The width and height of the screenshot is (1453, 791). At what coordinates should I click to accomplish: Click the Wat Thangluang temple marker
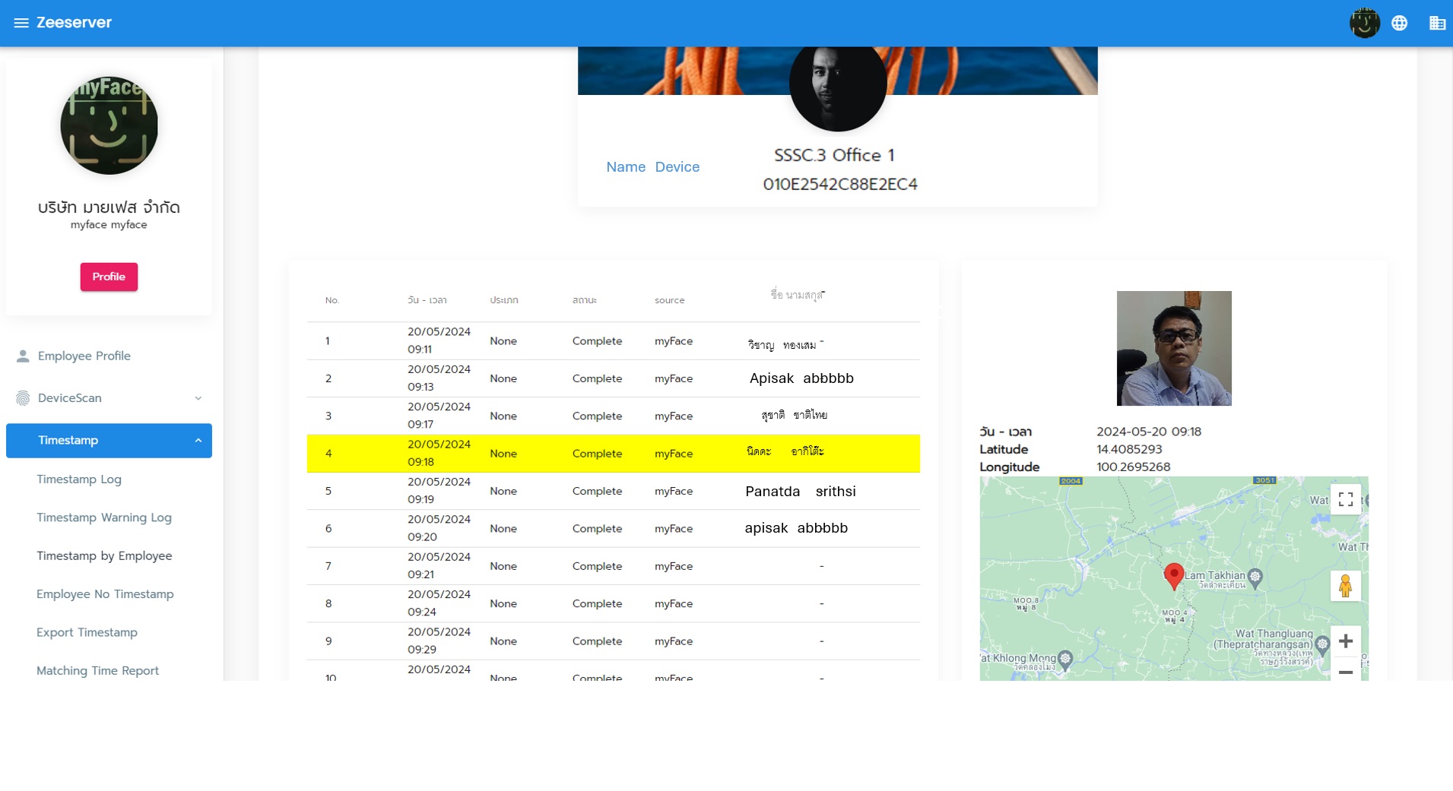1322,644
